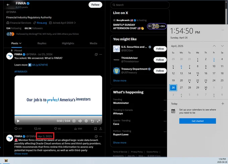The width and height of the screenshot is (228, 164).
Task: Click the video picture-in-picture icon
Action: click(x=92, y=121)
